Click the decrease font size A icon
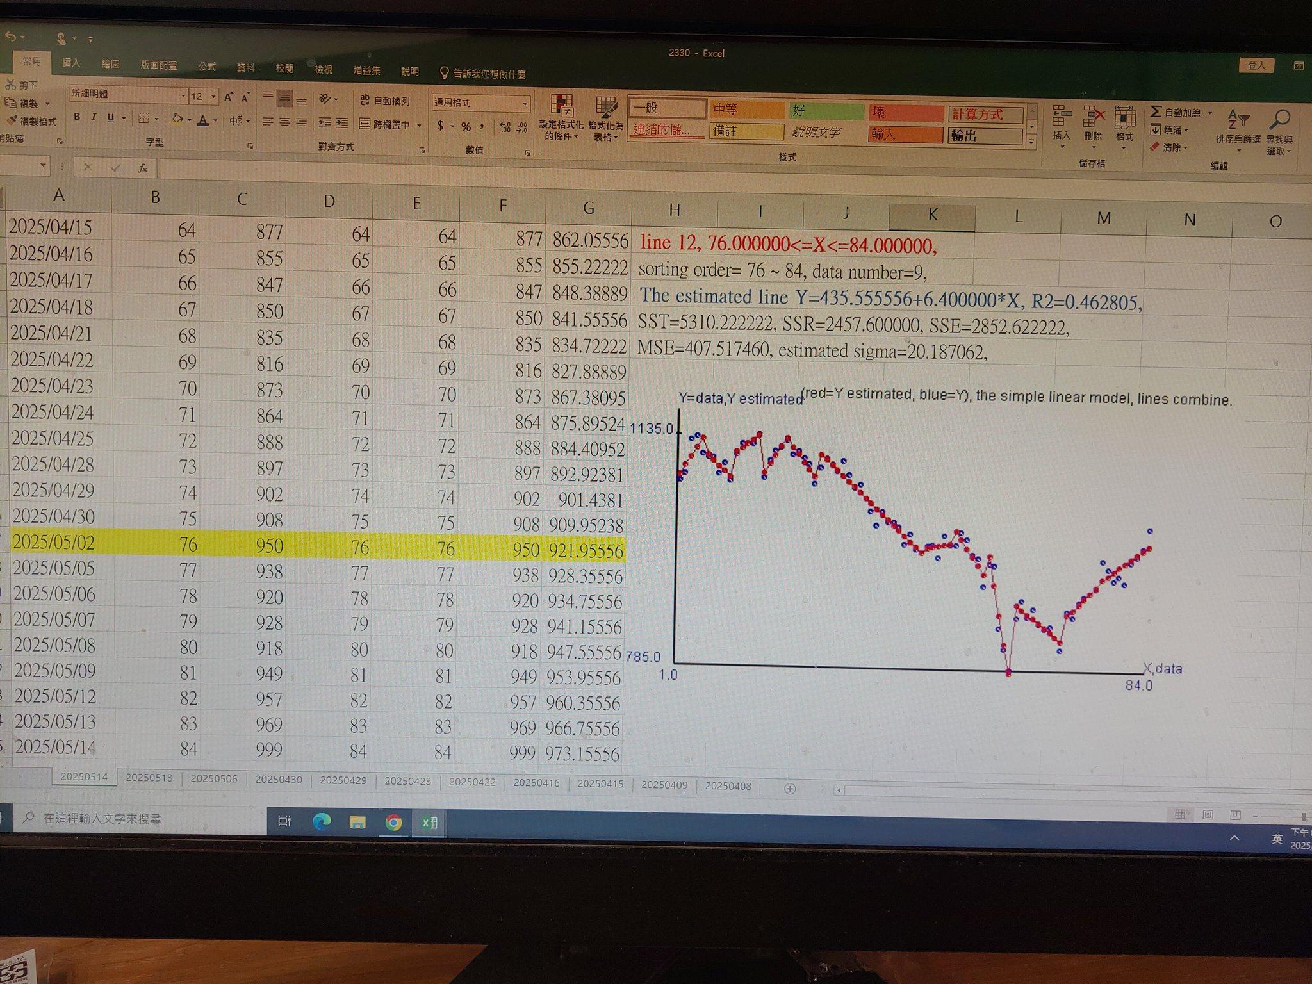This screenshot has width=1312, height=984. (245, 97)
